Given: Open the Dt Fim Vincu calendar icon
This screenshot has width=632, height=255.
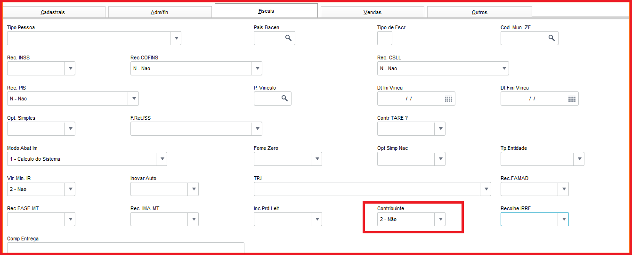Looking at the screenshot, I should (572, 99).
